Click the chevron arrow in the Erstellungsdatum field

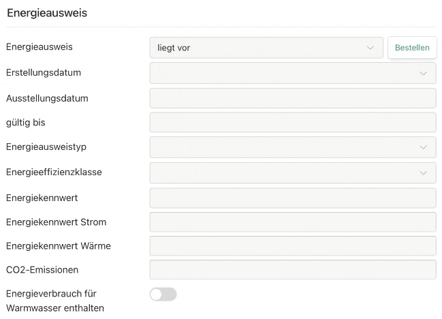[x=423, y=73]
